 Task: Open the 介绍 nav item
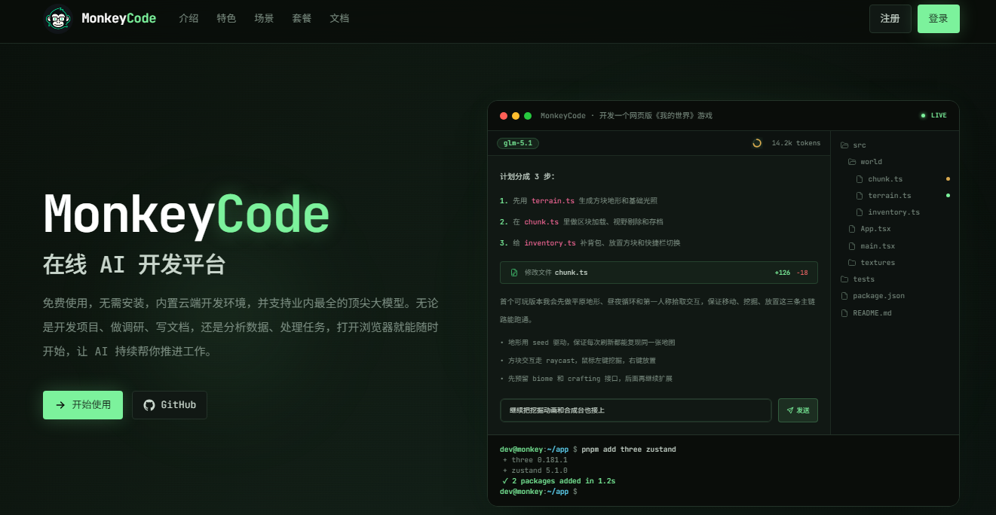point(188,18)
